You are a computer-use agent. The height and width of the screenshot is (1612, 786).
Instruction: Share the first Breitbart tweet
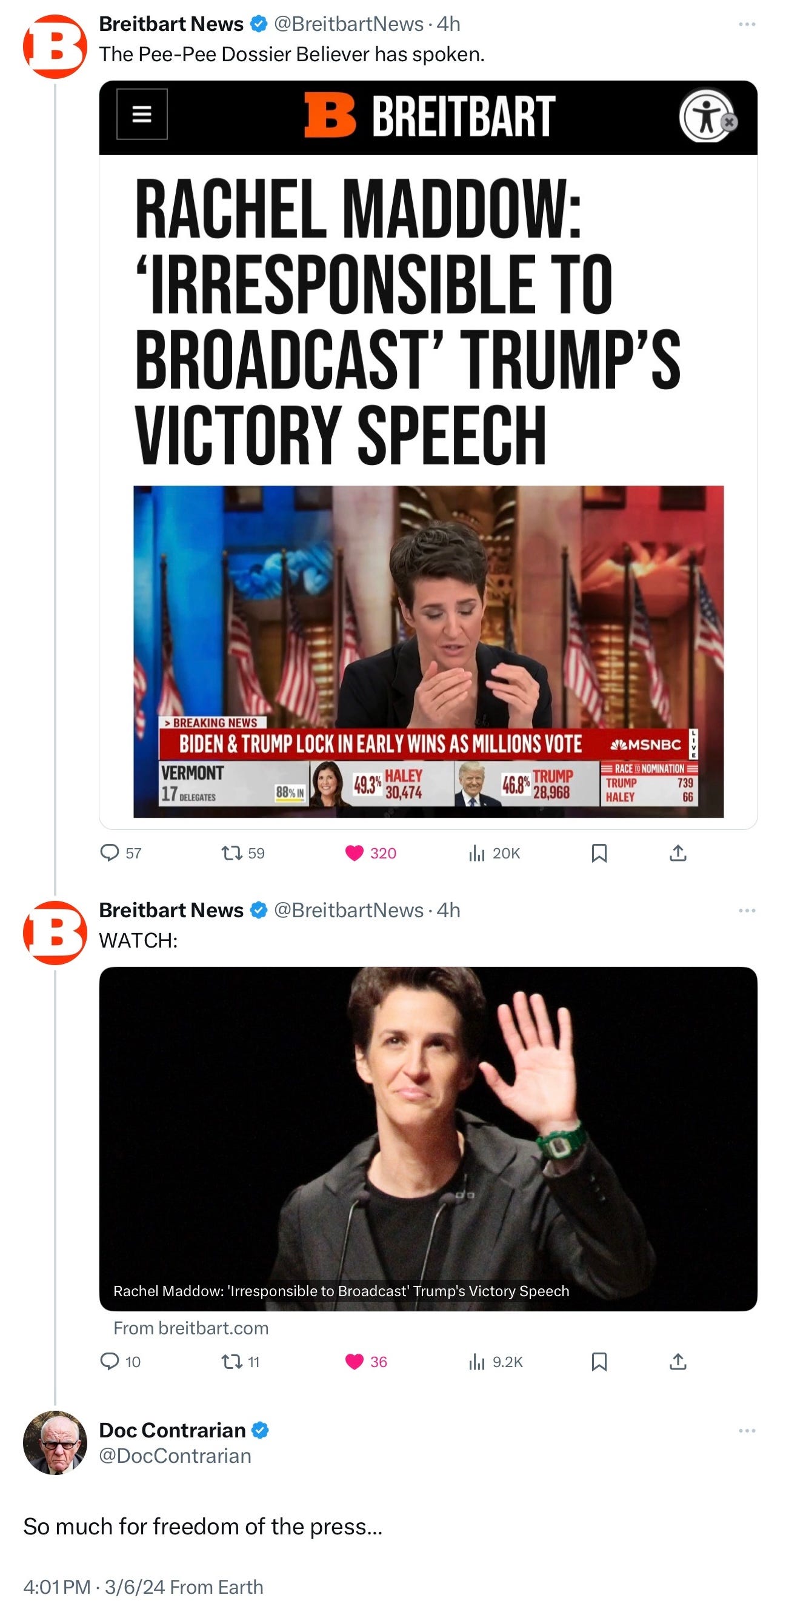[678, 853]
